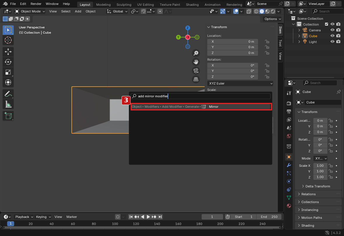
Task: Click the search box with mirror text
Action: click(201, 96)
